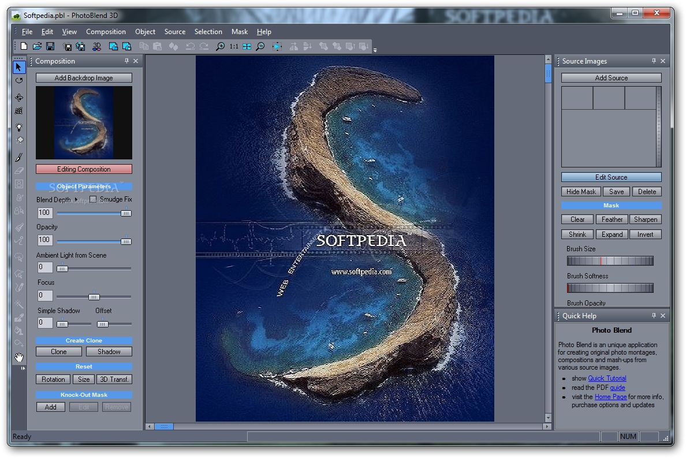Click the Editing Composition red button
The width and height of the screenshot is (686, 458).
84,169
